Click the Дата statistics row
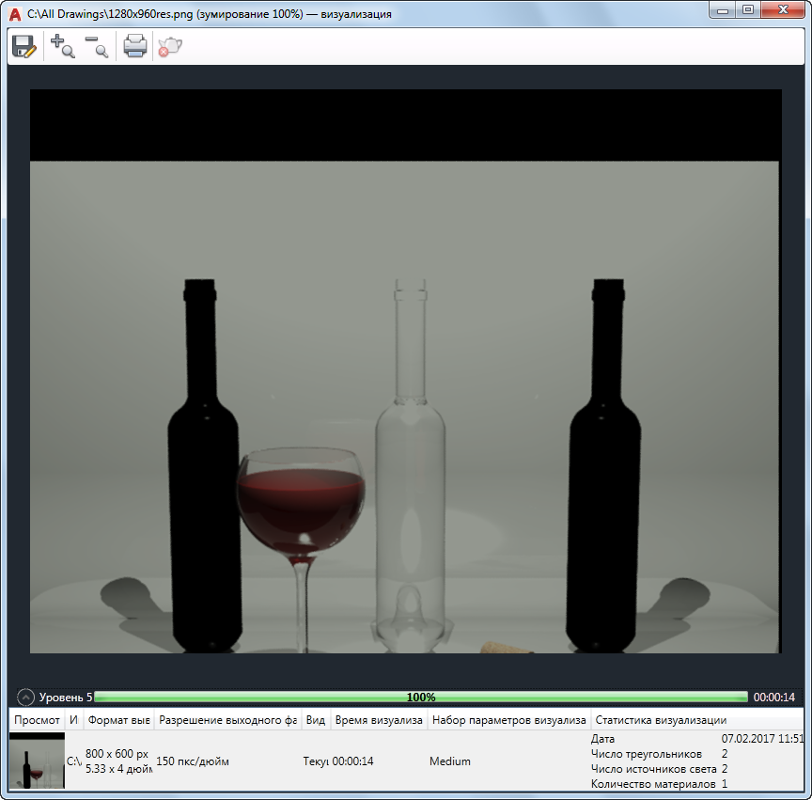 697,739
